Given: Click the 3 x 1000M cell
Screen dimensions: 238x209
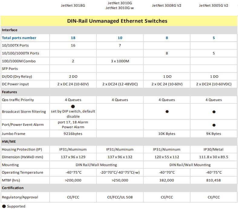Looking at the screenshot, I should point(120,61).
